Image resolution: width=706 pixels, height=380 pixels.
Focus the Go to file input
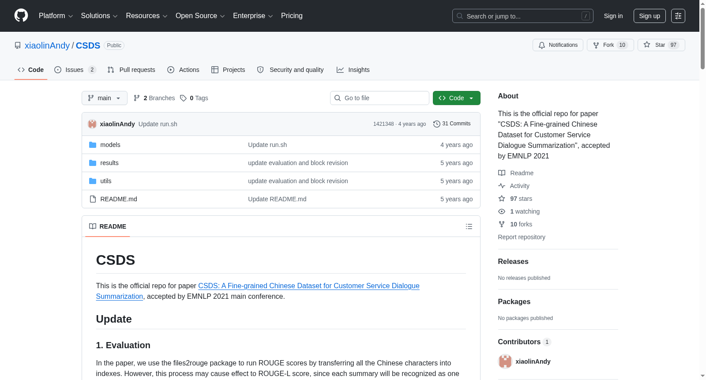coord(379,98)
